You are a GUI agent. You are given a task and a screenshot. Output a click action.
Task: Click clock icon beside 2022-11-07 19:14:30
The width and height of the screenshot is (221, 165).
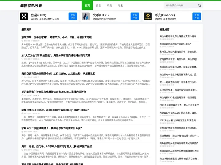(22, 95)
